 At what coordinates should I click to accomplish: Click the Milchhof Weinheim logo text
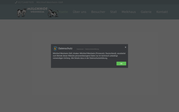(37, 10)
